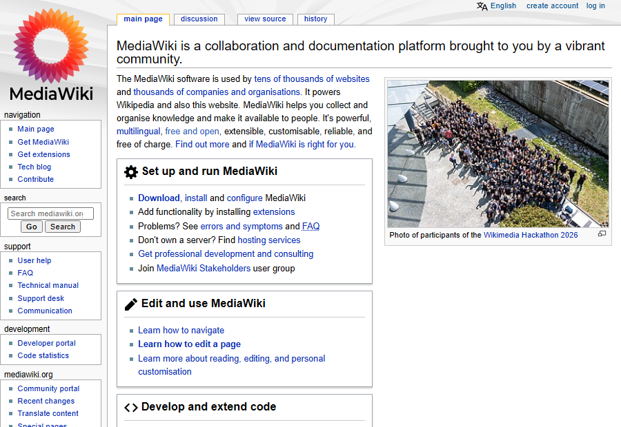This screenshot has width=621, height=427.
Task: Open Tech blog sidebar link
Action: [x=34, y=167]
